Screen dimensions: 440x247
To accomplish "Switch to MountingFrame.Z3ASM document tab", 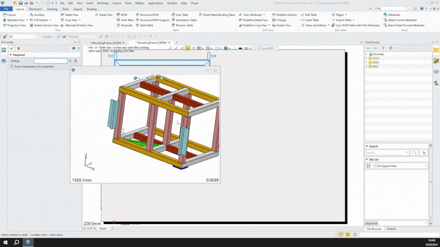I will (x=106, y=43).
